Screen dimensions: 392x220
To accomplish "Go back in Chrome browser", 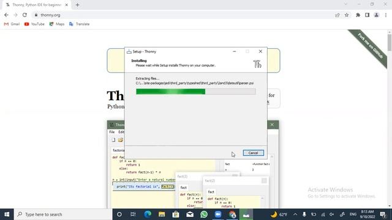I will [x=6, y=15].
